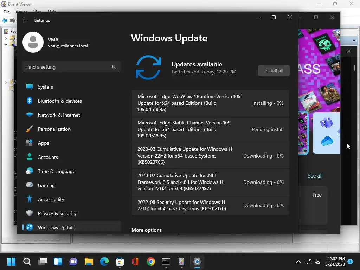
Task: Switch to Event Viewer on taskbar
Action: (x=181, y=262)
